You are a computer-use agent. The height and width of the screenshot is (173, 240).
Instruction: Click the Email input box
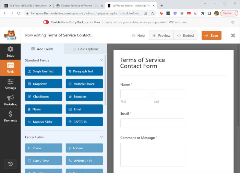152,123
